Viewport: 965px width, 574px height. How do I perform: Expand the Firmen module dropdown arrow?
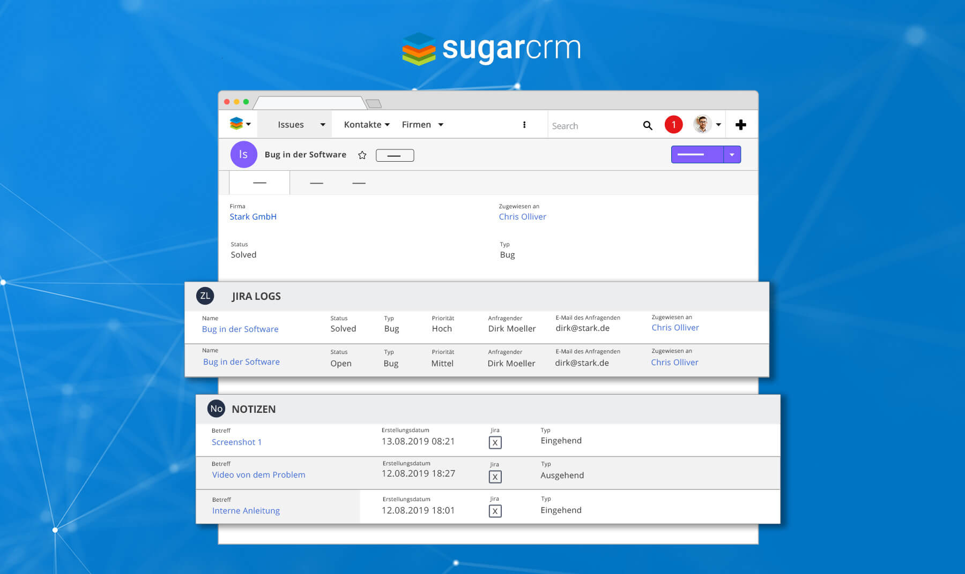click(441, 125)
